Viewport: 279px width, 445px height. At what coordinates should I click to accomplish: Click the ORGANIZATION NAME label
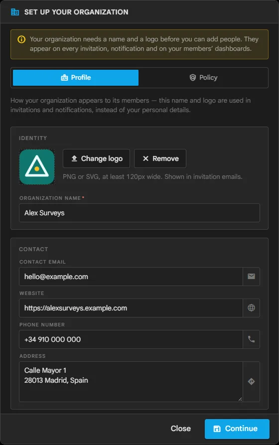50,198
